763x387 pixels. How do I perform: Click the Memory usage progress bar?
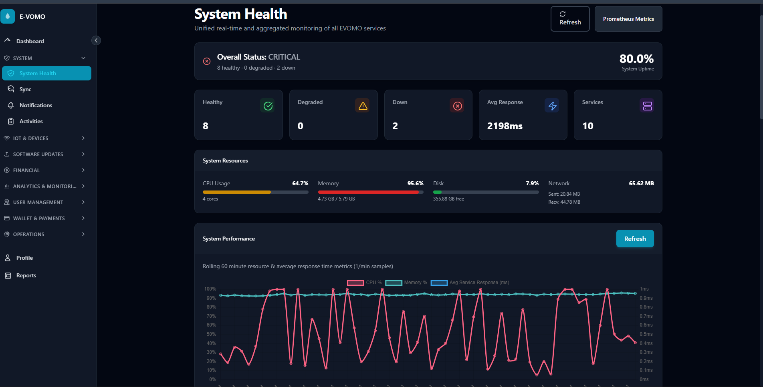click(370, 192)
